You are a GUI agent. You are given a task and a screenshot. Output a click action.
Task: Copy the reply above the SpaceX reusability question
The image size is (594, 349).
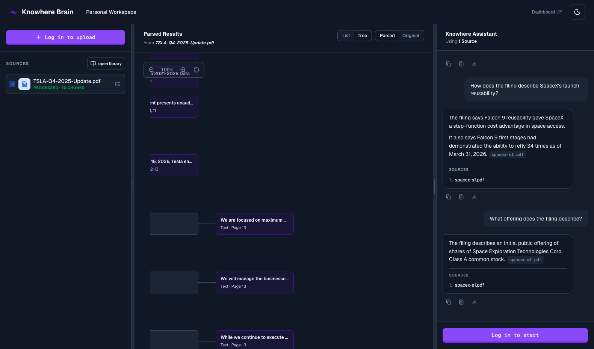[449, 64]
